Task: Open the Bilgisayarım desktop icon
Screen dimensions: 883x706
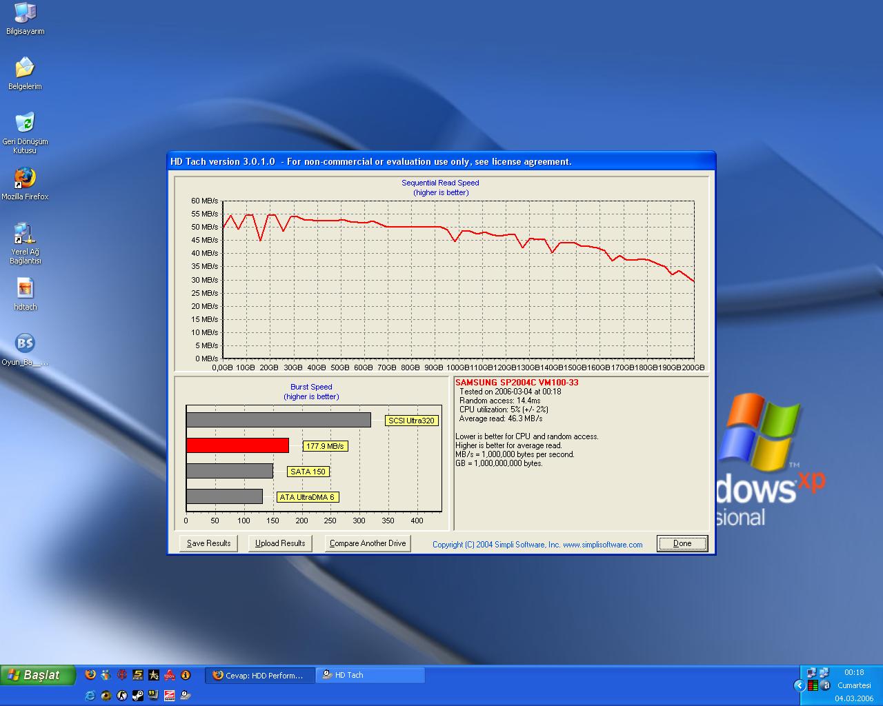Action: click(x=25, y=19)
